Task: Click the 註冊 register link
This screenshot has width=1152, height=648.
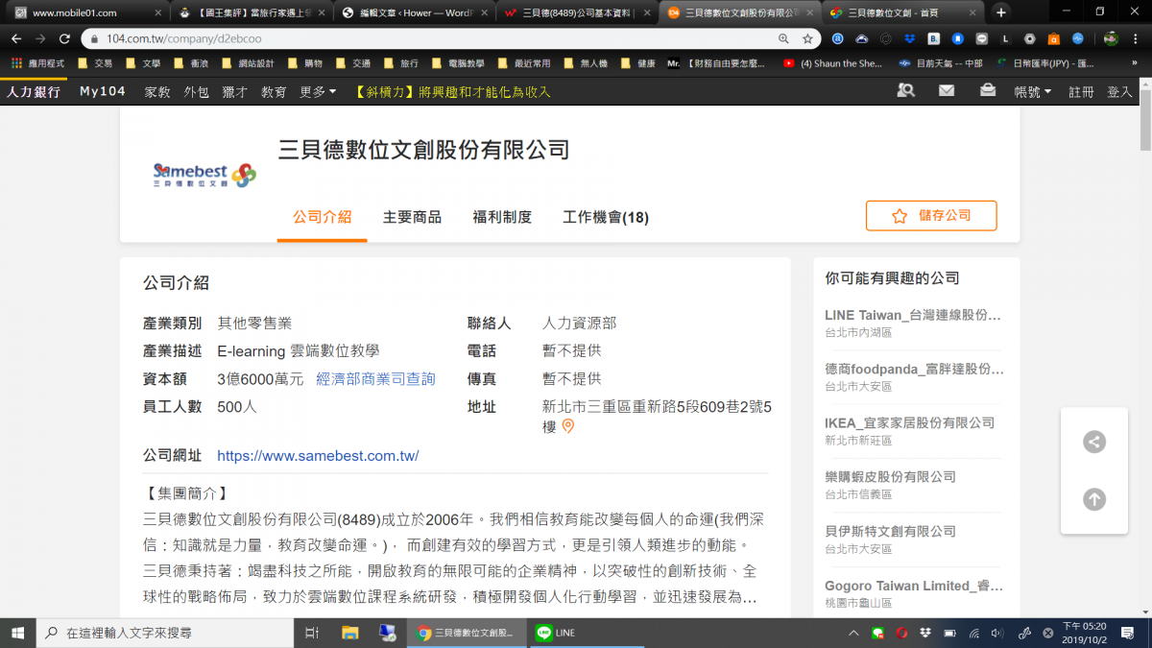Action: [1081, 92]
